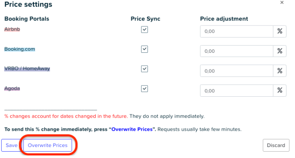Focus the Booking.com price adjustment input

(x=236, y=51)
